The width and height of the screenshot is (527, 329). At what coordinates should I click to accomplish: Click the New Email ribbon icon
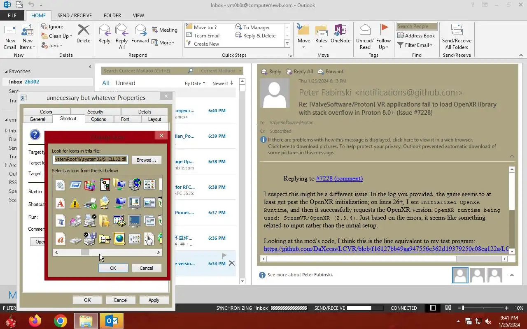[x=10, y=37]
